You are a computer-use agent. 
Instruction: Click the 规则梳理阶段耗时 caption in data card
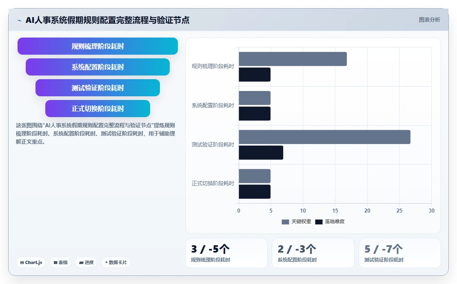pyautogui.click(x=211, y=260)
